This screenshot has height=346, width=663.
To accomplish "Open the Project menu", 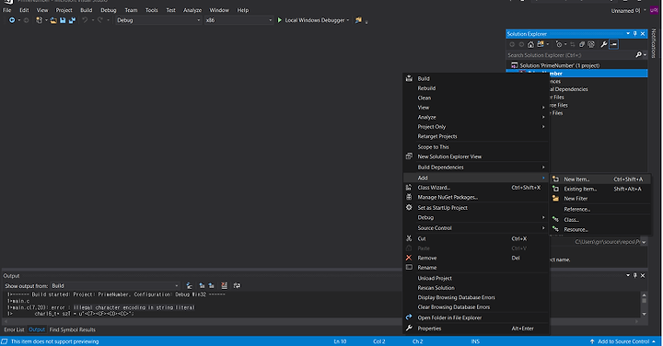I will click(64, 10).
